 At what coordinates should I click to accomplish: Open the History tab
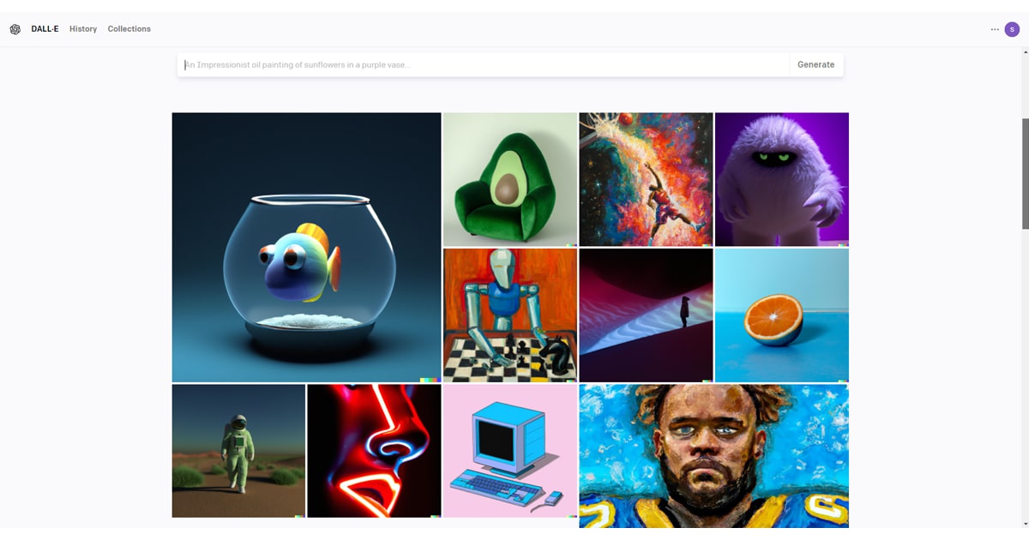click(x=83, y=29)
